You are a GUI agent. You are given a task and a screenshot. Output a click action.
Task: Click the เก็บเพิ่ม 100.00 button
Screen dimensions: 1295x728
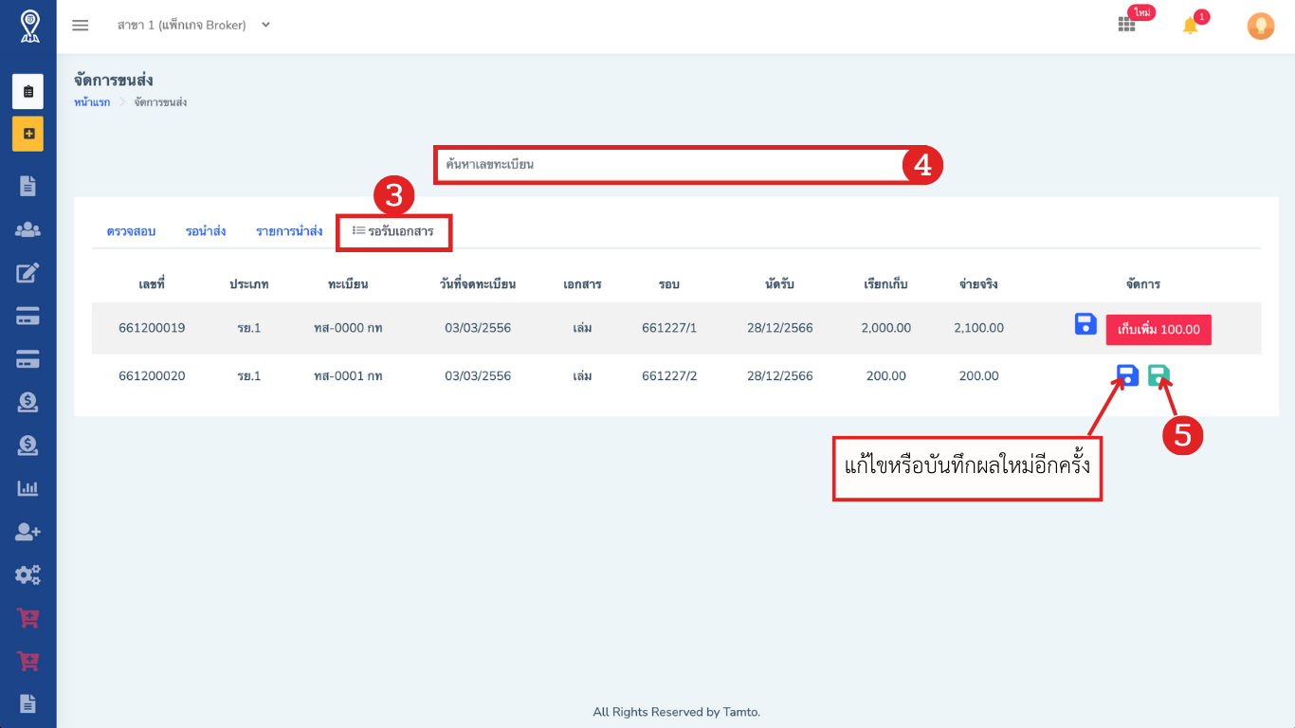[x=1158, y=330]
